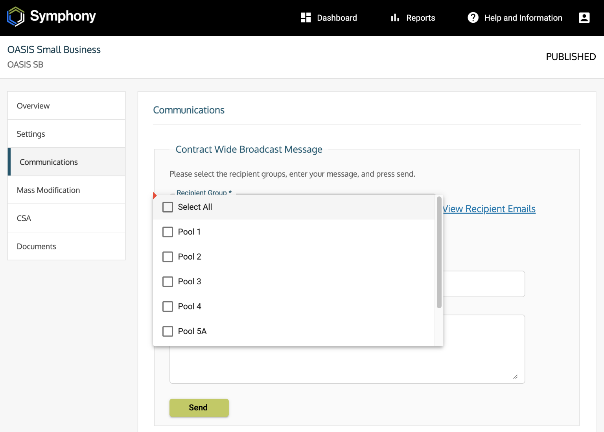Click the Pool 5A option label
This screenshot has width=604, height=432.
pos(192,331)
